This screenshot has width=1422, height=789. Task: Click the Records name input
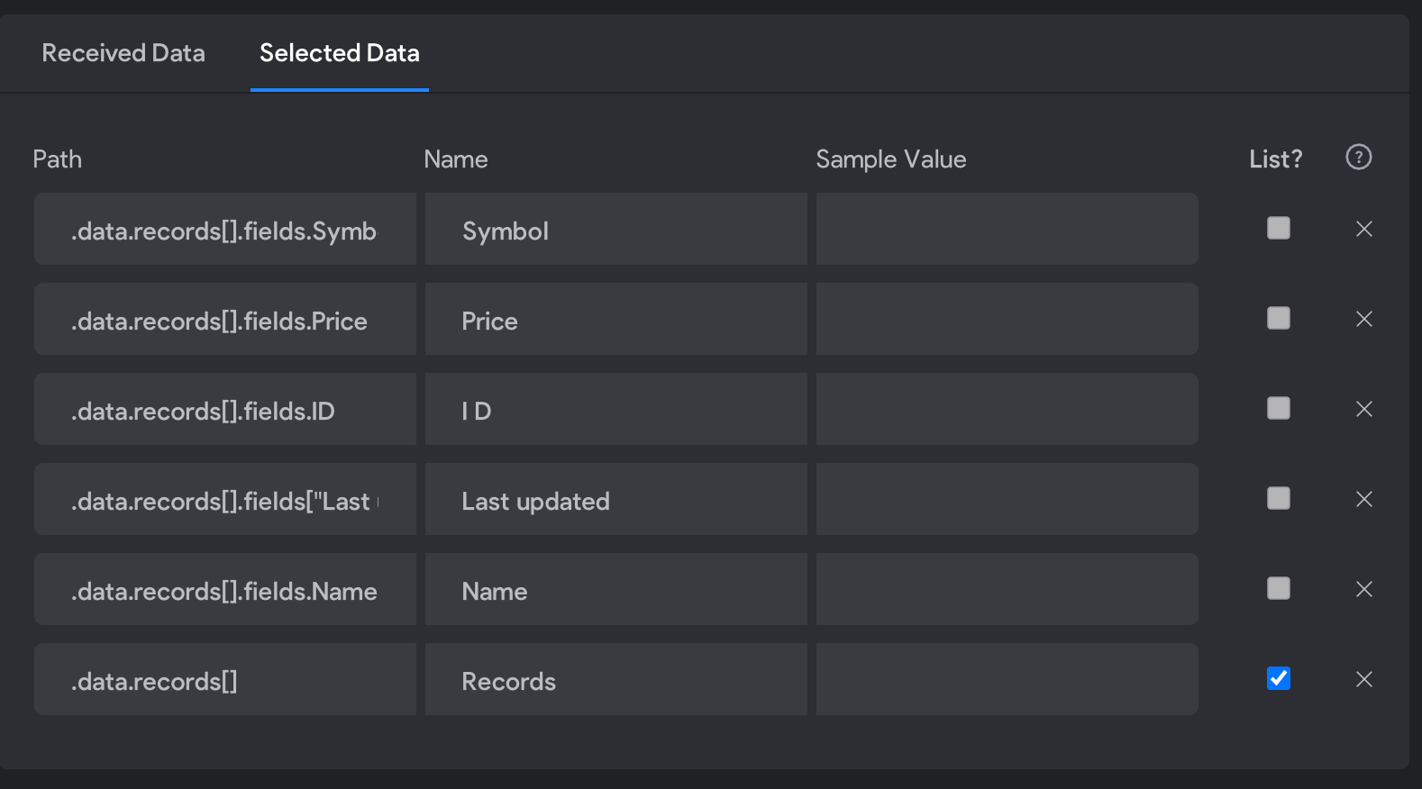616,679
